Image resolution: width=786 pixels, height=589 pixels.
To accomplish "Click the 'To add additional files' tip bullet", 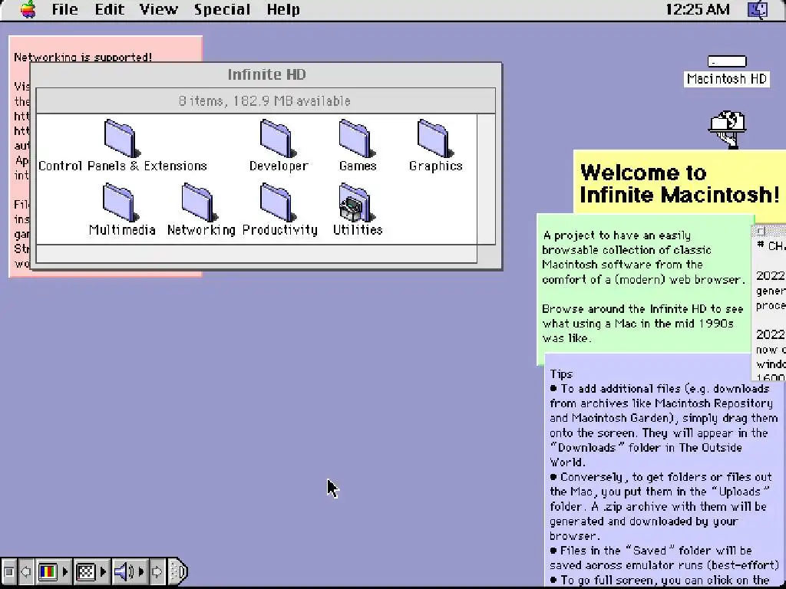I will pyautogui.click(x=662, y=425).
